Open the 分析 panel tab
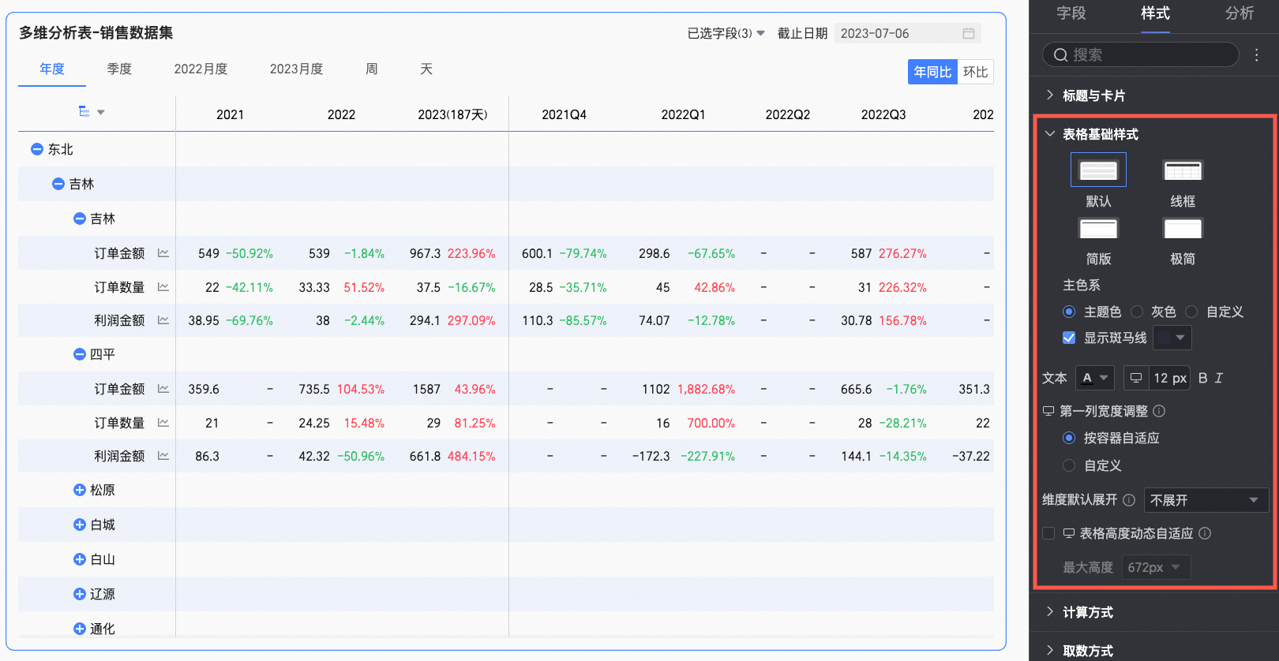 1239,13
